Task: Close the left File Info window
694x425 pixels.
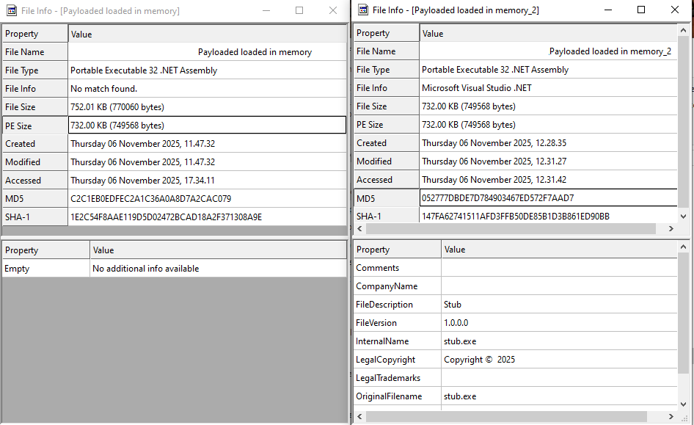Action: pos(333,11)
